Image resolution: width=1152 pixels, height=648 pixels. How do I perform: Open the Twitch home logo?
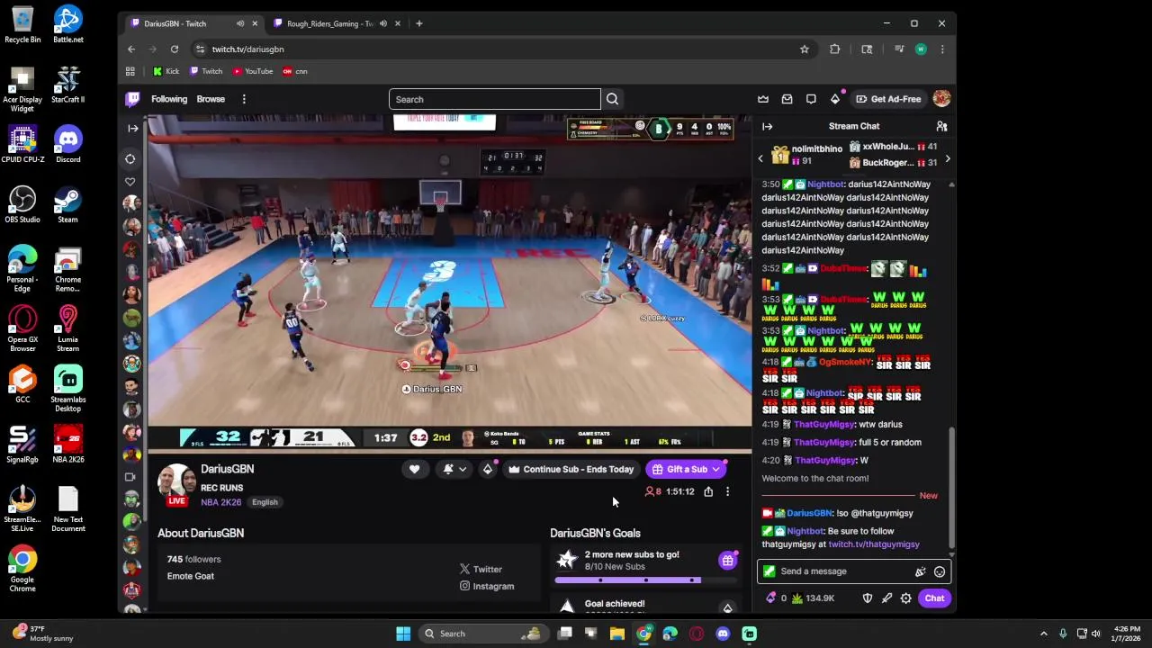click(132, 99)
